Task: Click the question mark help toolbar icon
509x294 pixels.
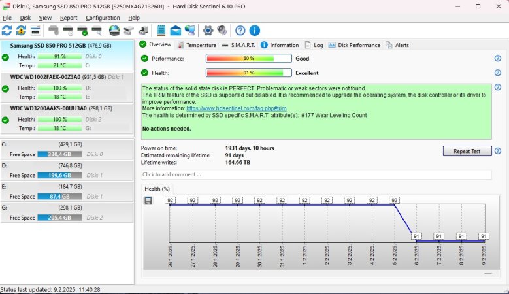Action: (240, 31)
